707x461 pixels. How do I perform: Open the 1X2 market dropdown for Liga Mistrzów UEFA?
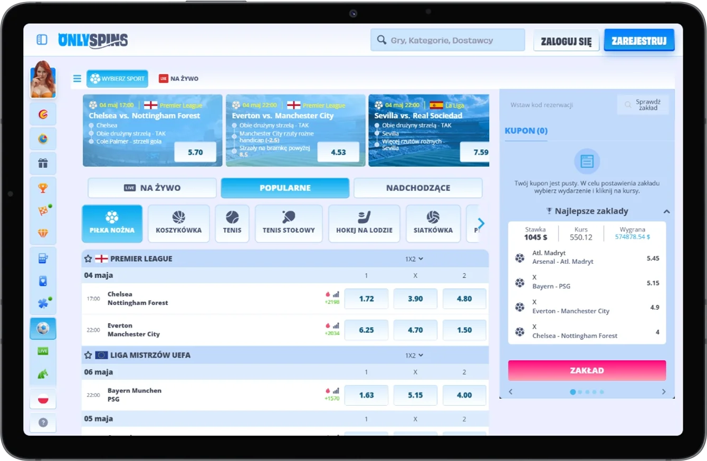click(414, 356)
